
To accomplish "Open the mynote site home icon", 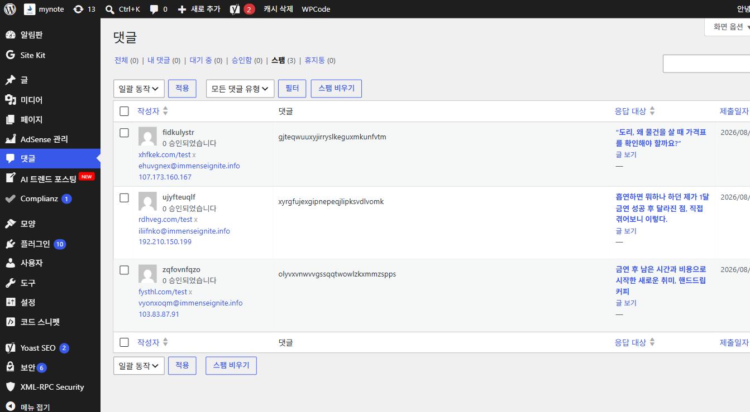I will 29,9.
